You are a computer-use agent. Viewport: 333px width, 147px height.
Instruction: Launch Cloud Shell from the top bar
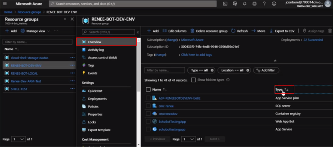(x=225, y=4)
